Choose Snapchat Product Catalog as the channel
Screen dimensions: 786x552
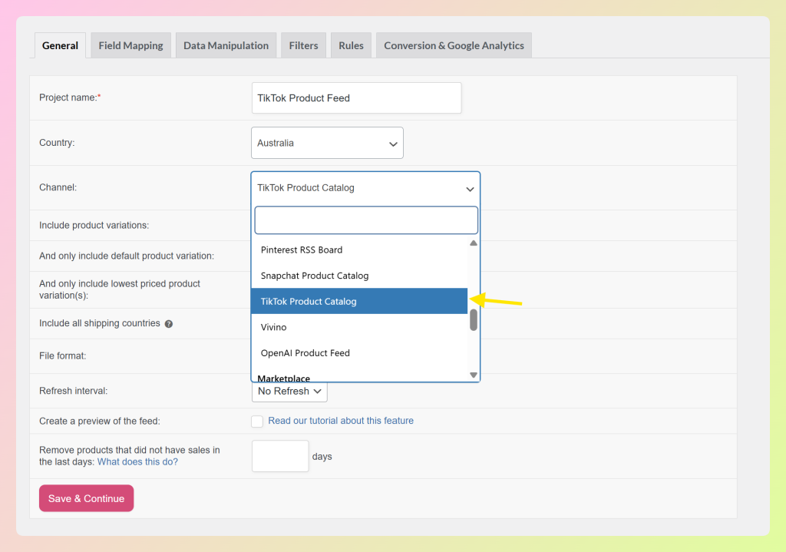coord(315,276)
